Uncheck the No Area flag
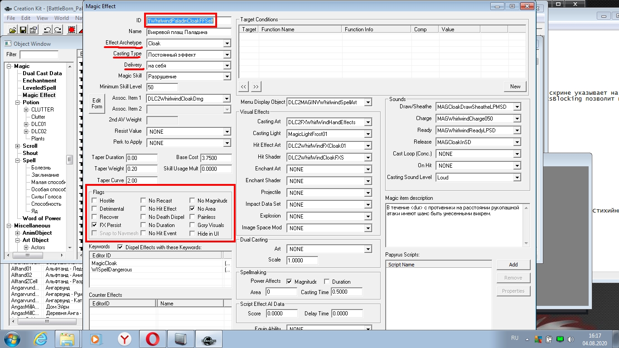The height and width of the screenshot is (348, 619). [x=193, y=209]
